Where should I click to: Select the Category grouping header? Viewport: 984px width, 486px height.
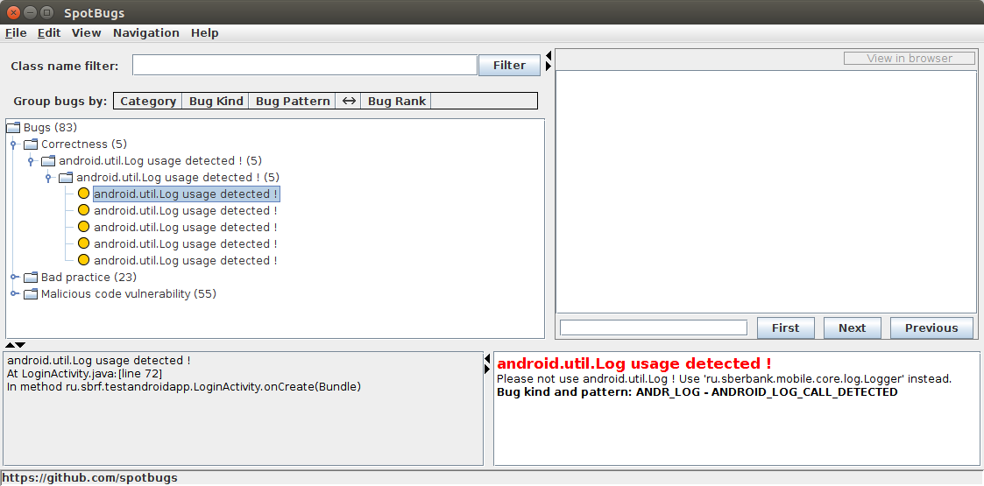[148, 101]
